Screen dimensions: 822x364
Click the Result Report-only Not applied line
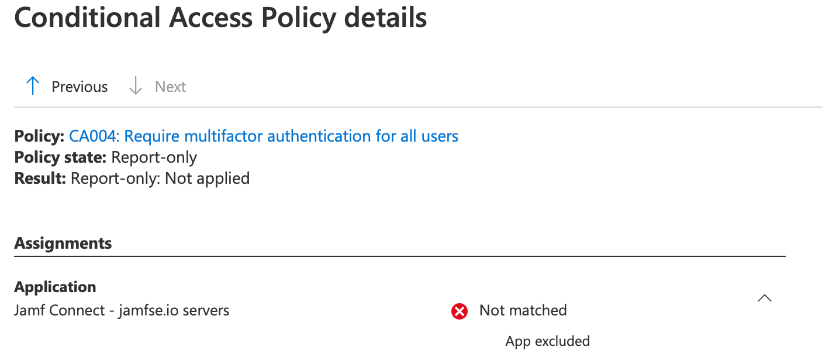point(132,178)
